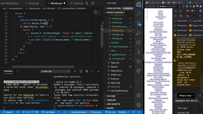Open notifications bell in status bar

pyautogui.click(x=139, y=112)
